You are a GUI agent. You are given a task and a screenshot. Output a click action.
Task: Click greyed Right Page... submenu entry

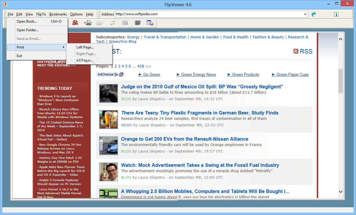89,54
